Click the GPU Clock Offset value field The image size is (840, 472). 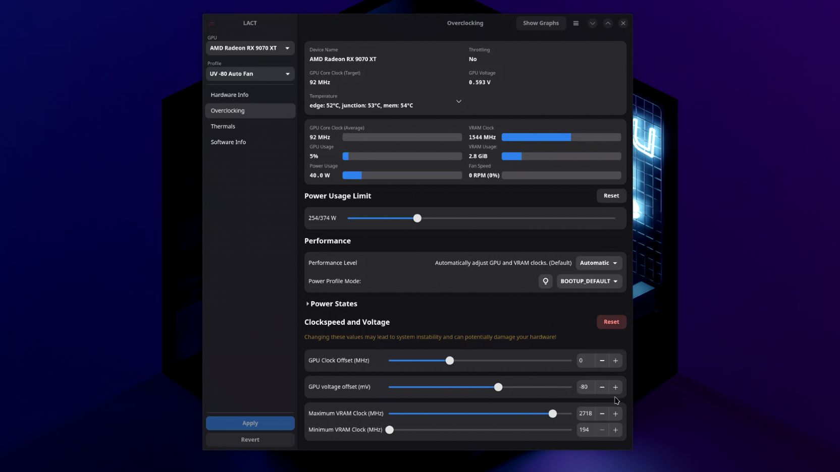coord(586,361)
